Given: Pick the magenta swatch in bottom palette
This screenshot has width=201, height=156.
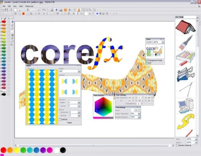Looking at the screenshot, I should (50, 150).
